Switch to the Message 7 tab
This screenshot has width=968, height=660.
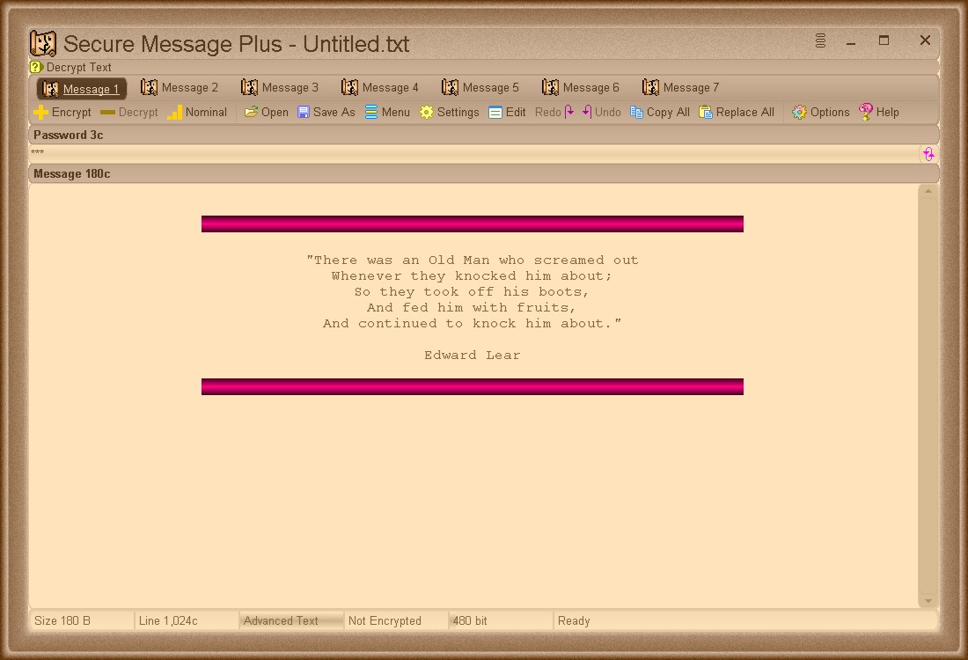[681, 88]
